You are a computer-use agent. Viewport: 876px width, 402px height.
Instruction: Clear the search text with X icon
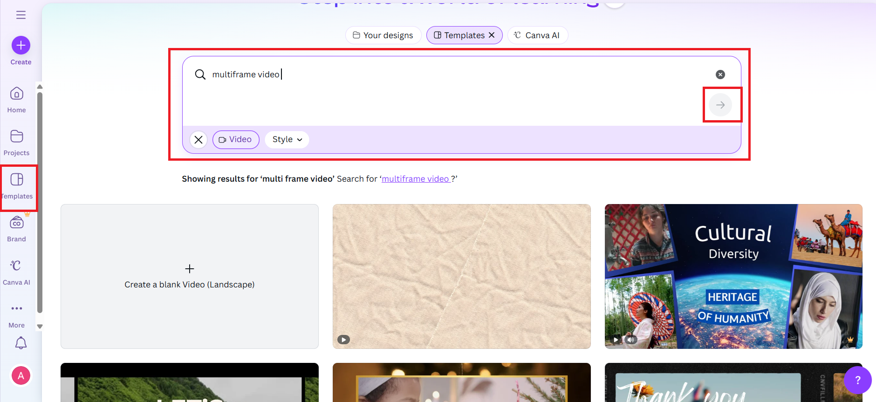(720, 75)
